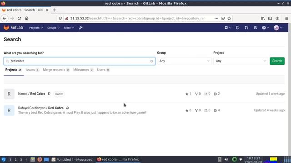Open the new item plus icon
This screenshot has height=163, width=291.
coord(227,28)
